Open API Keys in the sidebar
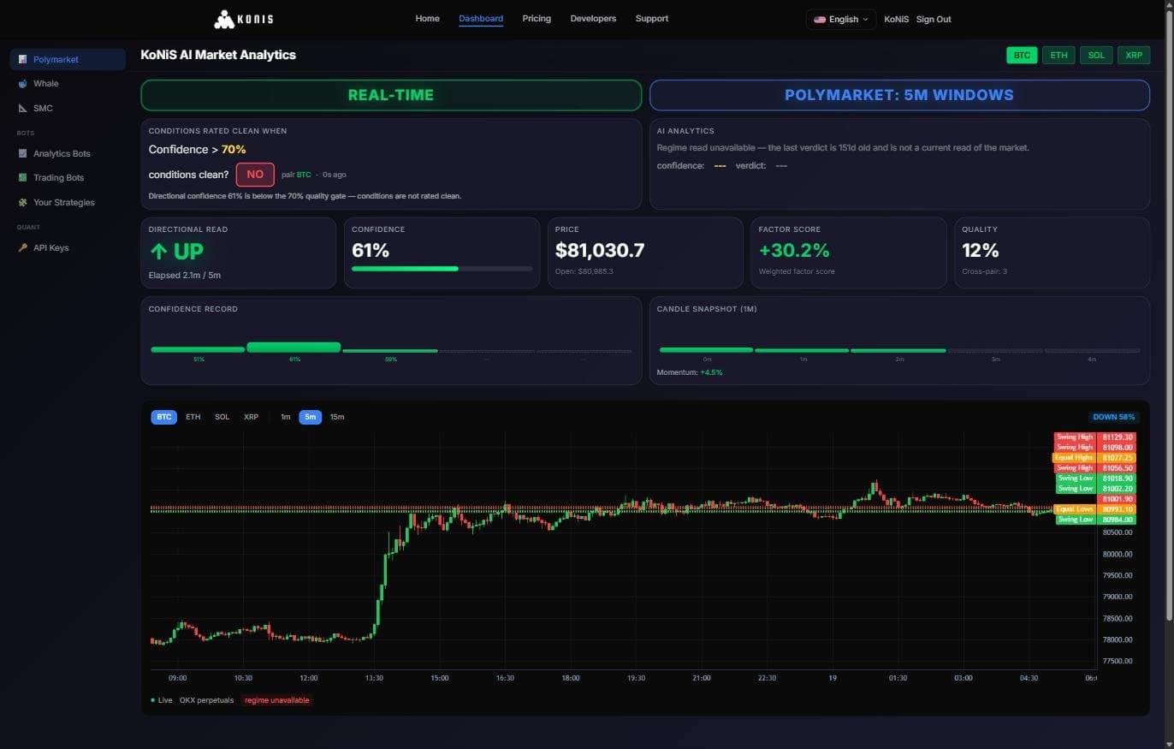1174x749 pixels. (x=68, y=248)
